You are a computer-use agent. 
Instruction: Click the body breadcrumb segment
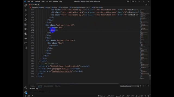pos(49,8)
